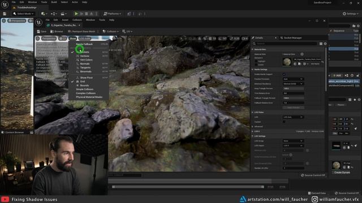Viewport: 362px width, 203px height.
Task: Open Collision dropdown in mesh toolbar
Action: click(x=111, y=32)
